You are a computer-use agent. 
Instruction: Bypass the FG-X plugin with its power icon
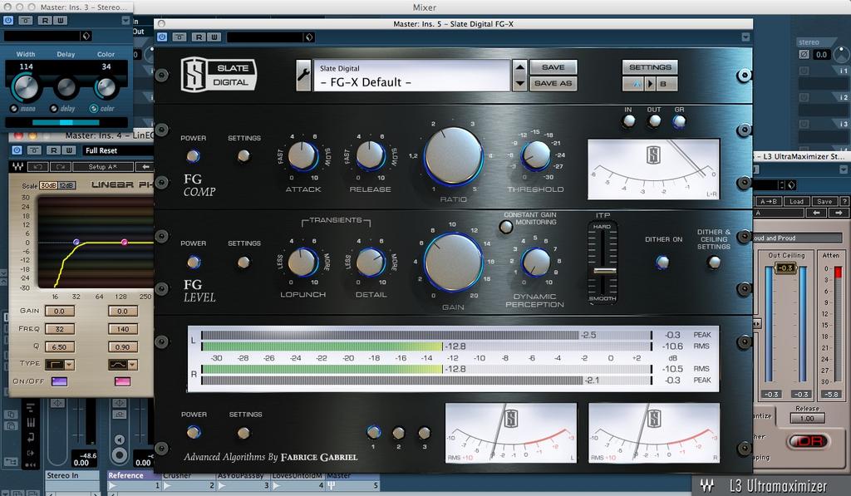[162, 37]
